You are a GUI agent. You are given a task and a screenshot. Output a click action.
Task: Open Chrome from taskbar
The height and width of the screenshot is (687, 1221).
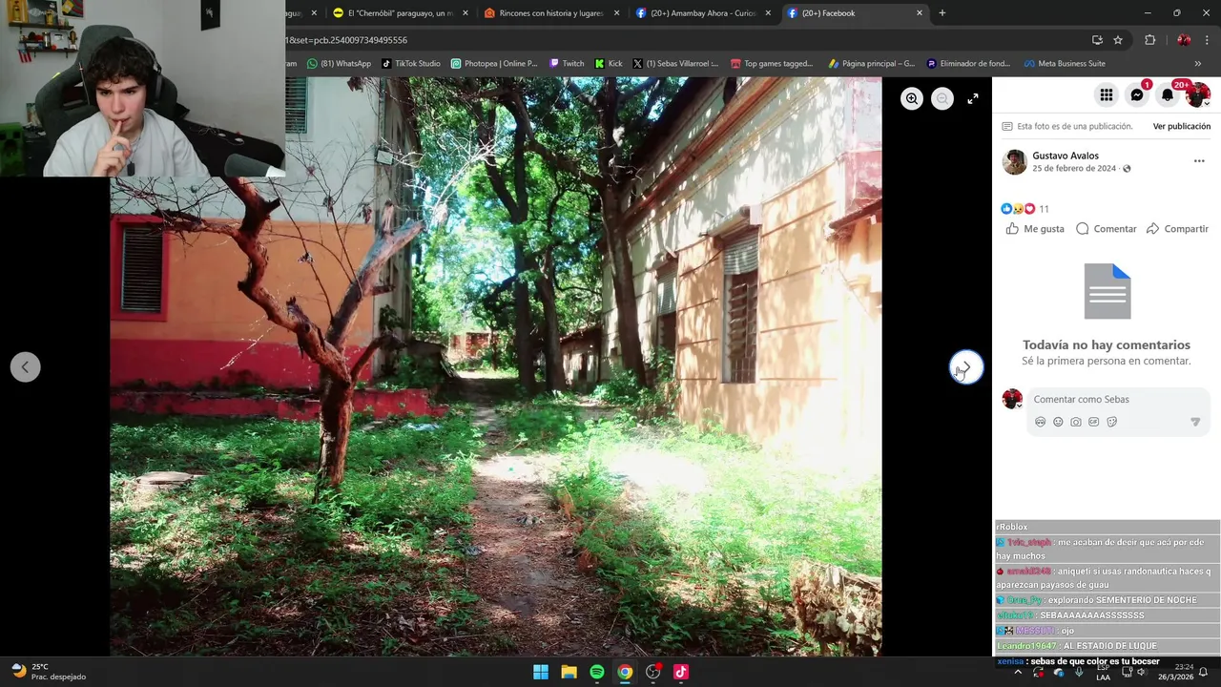point(625,672)
